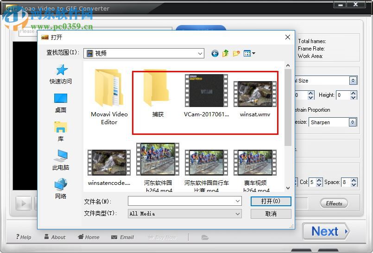Open Help in the bottom bar
The image size is (373, 253).
pos(24,237)
